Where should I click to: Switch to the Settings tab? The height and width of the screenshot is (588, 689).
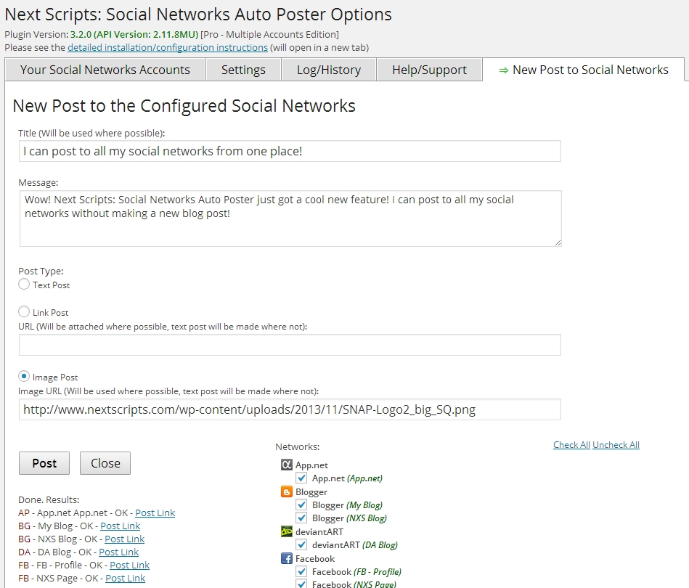pyautogui.click(x=243, y=70)
